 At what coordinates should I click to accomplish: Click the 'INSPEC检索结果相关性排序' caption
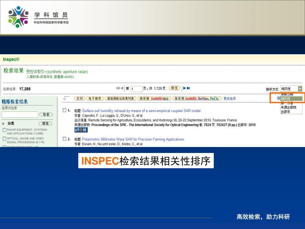[x=146, y=161]
